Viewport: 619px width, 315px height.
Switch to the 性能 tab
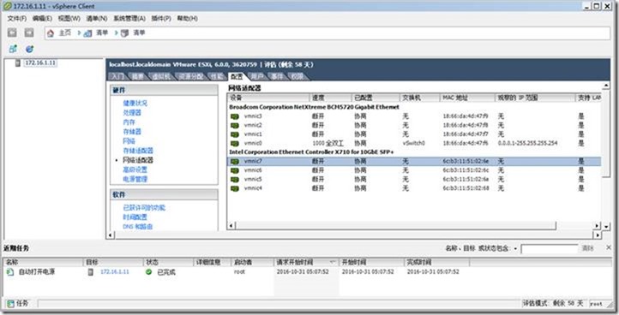[x=217, y=76]
